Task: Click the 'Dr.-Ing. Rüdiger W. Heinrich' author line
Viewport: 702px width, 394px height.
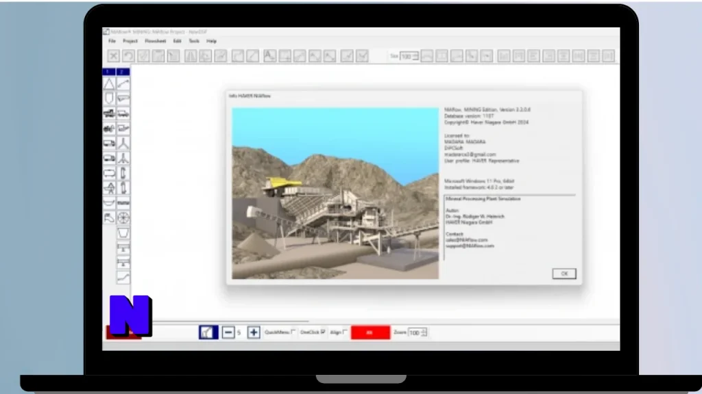Action: tap(475, 216)
